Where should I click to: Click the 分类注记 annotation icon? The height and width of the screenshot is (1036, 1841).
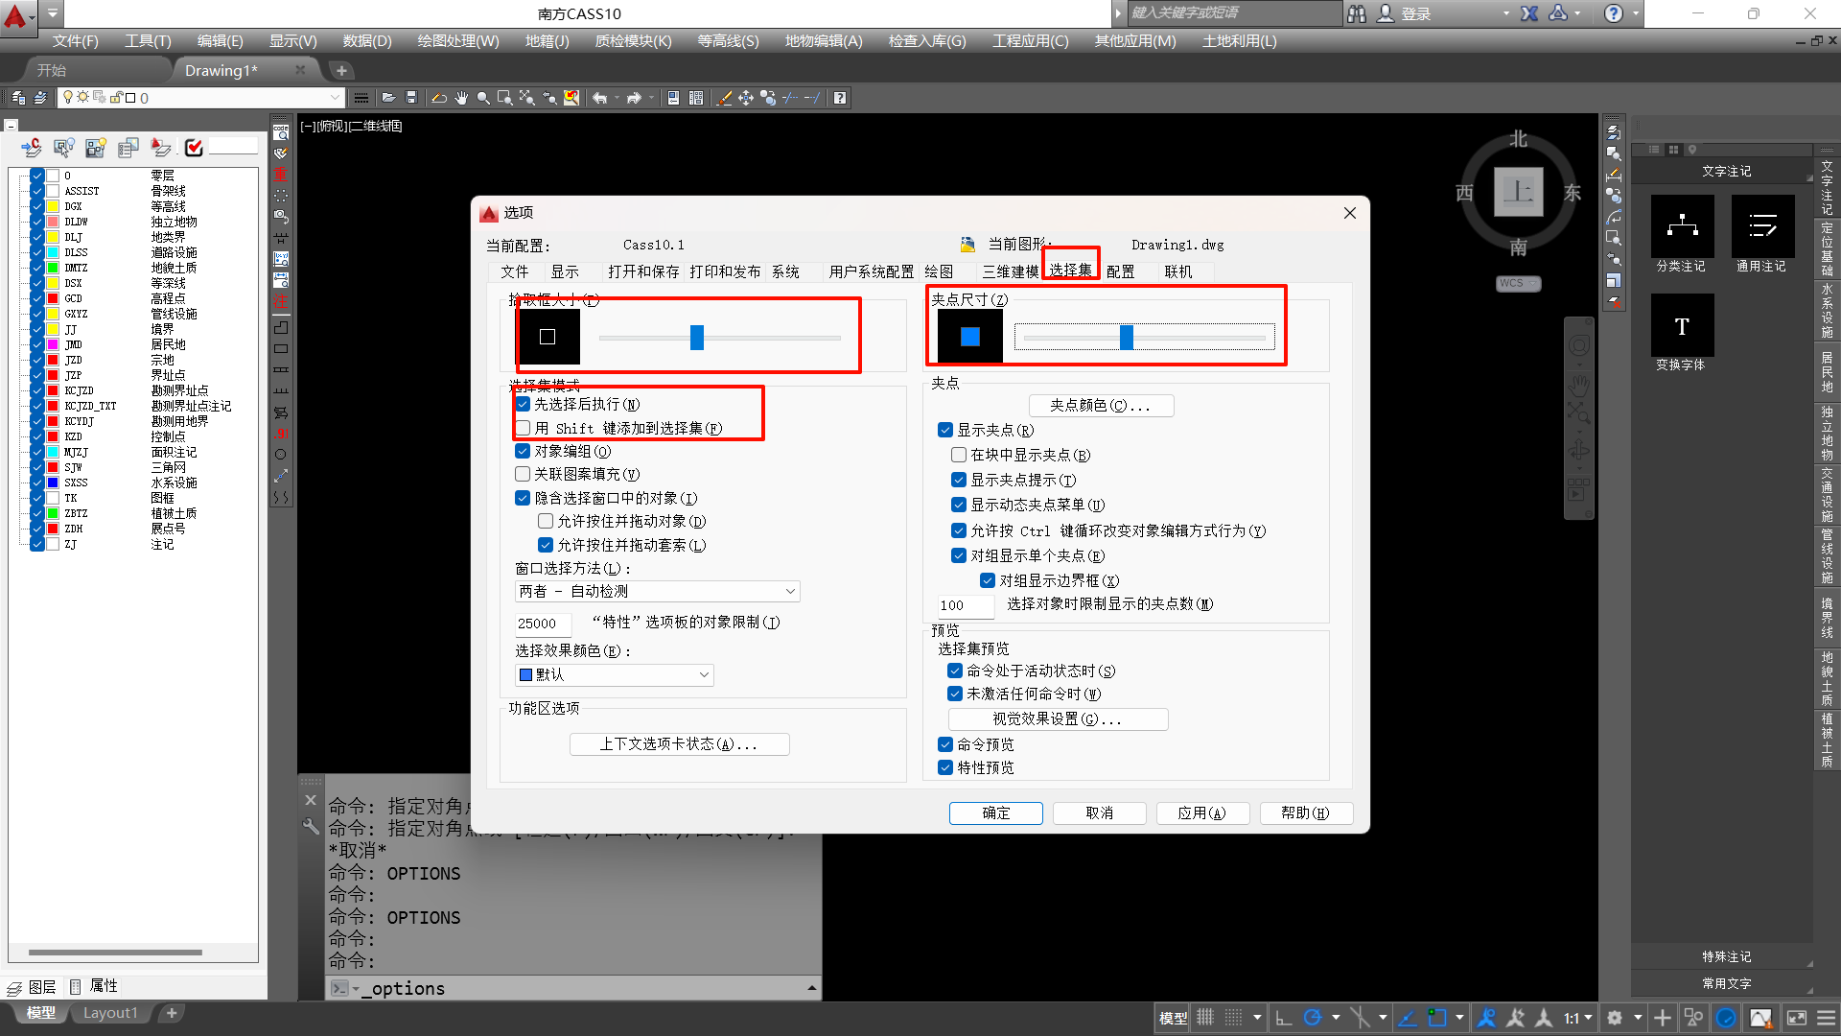(1682, 227)
